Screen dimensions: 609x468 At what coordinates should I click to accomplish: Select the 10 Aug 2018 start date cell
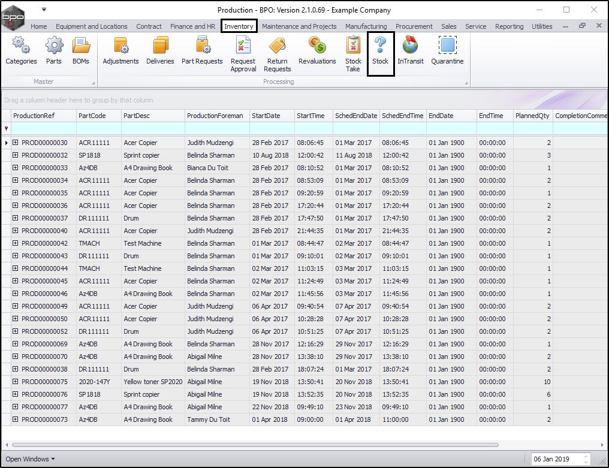(272, 155)
